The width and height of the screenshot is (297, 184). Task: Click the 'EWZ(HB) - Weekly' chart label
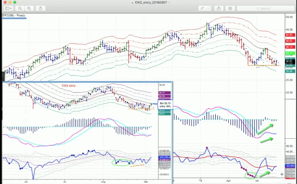pos(14,15)
